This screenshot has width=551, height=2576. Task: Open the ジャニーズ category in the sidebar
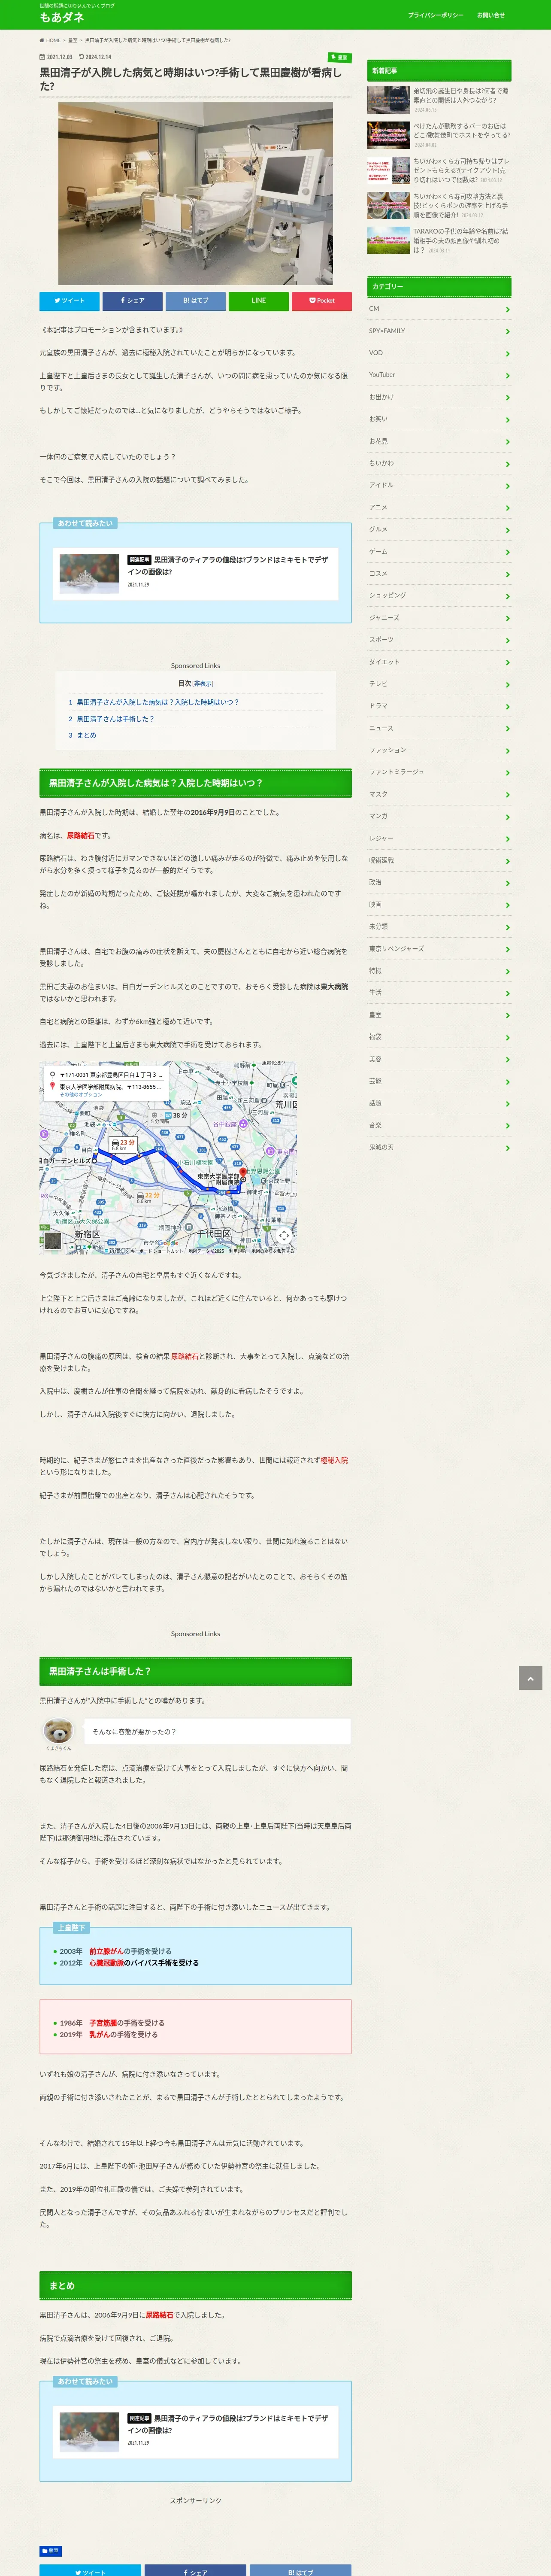pyautogui.click(x=439, y=618)
